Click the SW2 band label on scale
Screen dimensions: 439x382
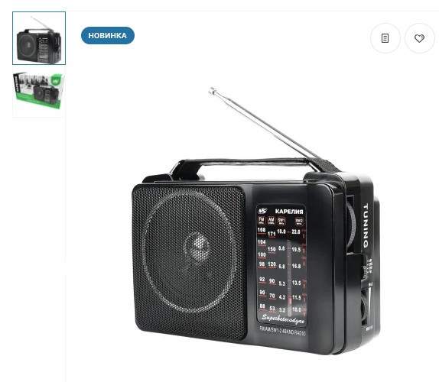(x=299, y=222)
